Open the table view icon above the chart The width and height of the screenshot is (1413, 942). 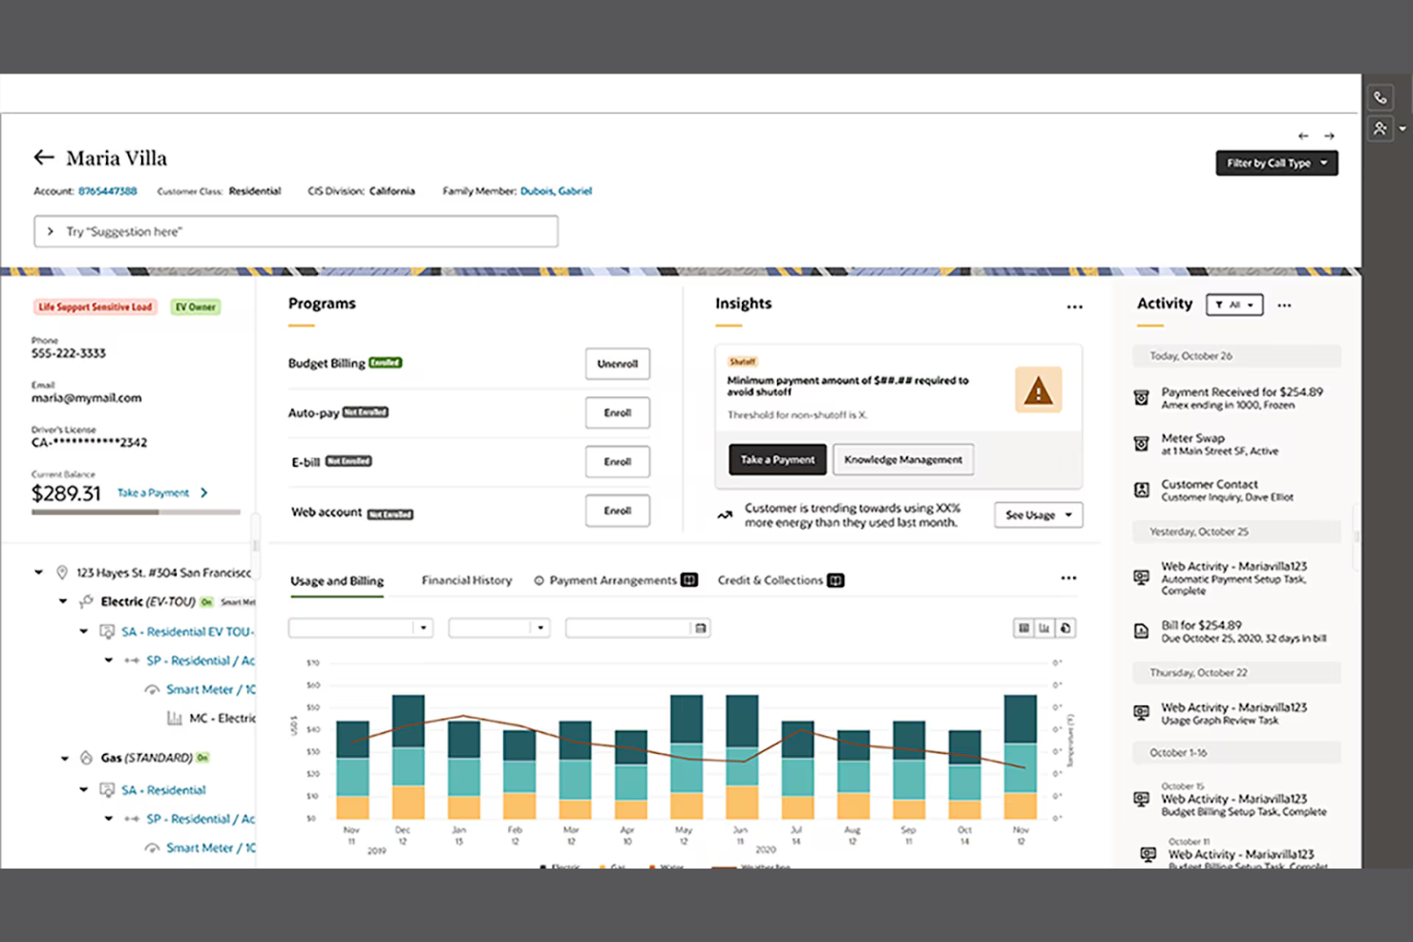(x=1023, y=628)
